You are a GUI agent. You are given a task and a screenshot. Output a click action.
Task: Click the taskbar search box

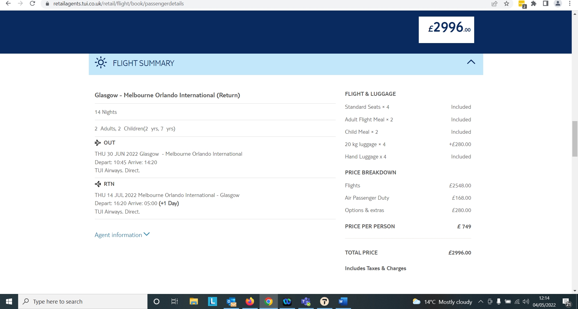pyautogui.click(x=83, y=301)
